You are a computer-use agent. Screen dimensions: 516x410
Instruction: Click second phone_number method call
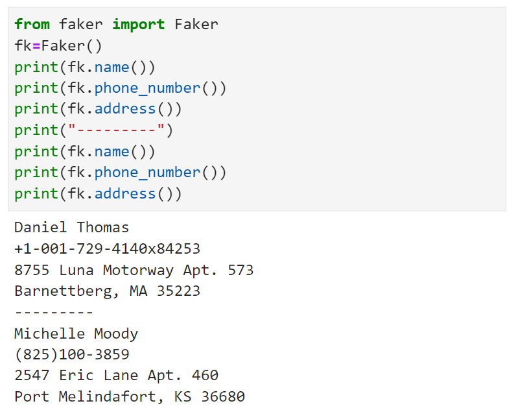(x=147, y=173)
